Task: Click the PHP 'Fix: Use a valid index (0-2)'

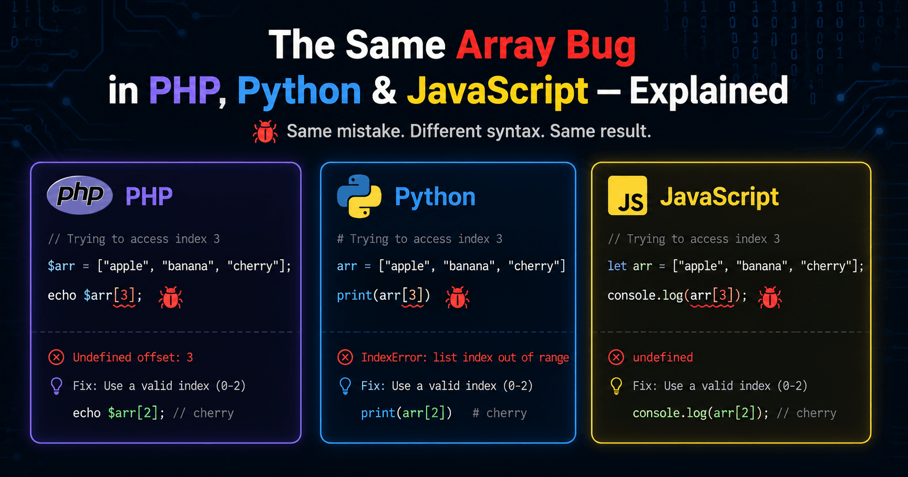Action: pos(159,386)
